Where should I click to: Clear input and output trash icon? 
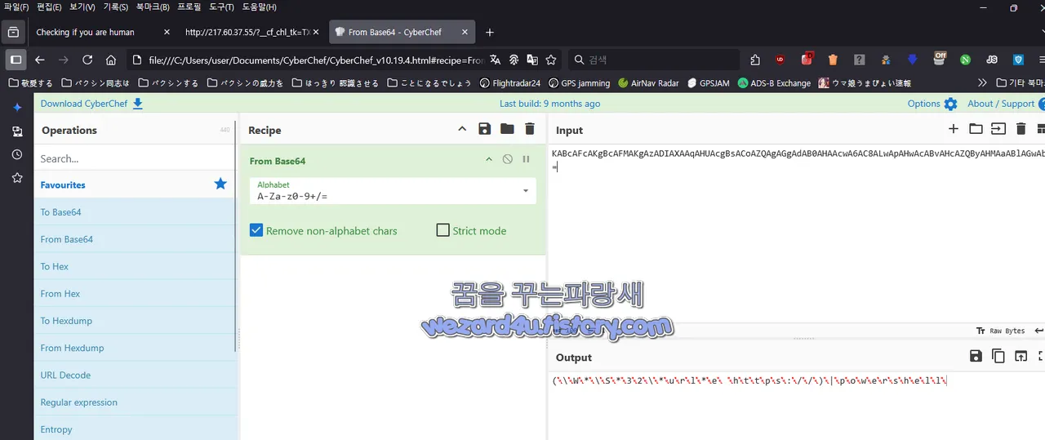1021,129
